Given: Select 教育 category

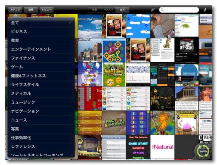Looking at the screenshot, I should coord(41,40).
